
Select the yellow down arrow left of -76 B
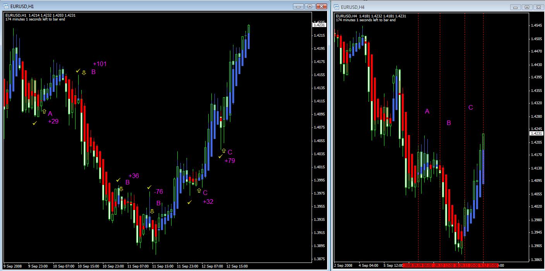(x=152, y=212)
